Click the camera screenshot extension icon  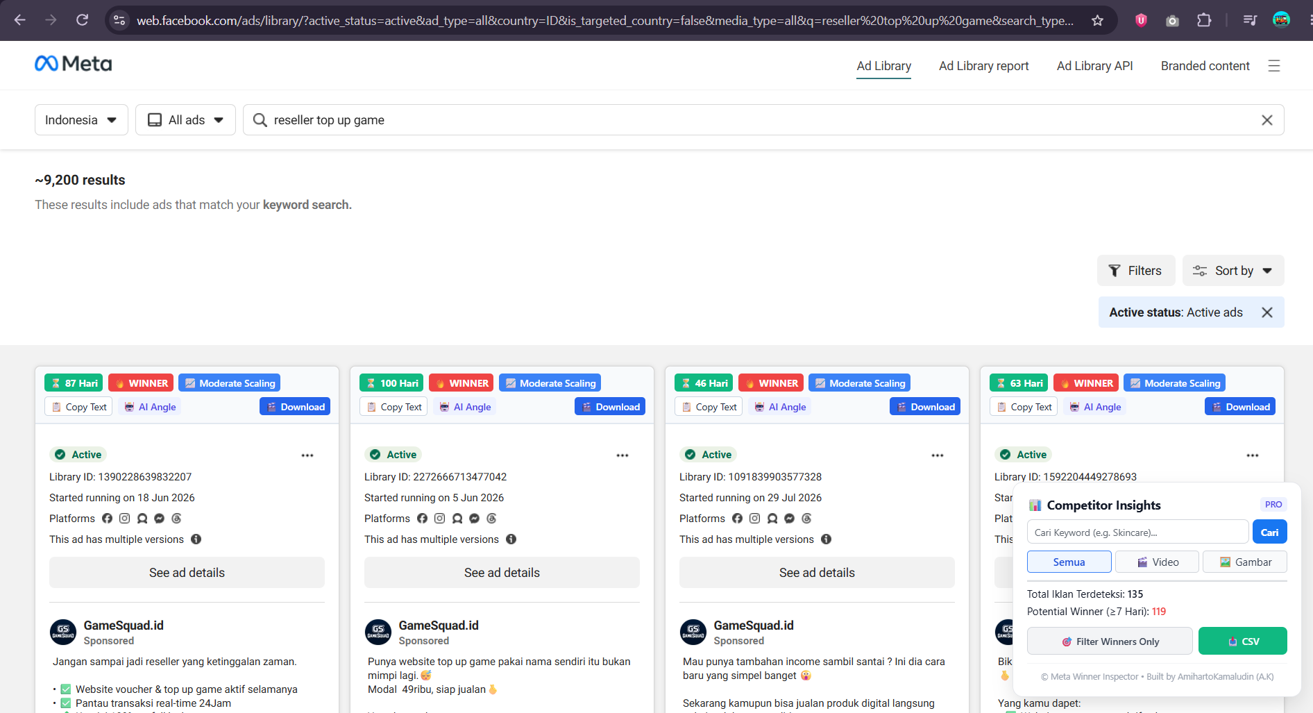point(1172,20)
